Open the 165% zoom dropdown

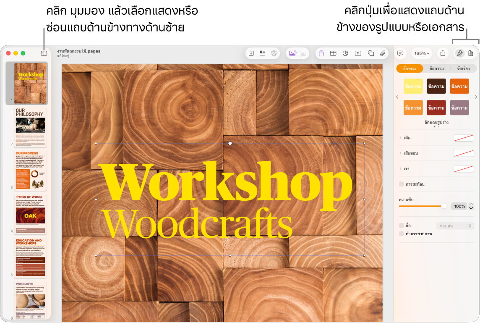coord(422,53)
